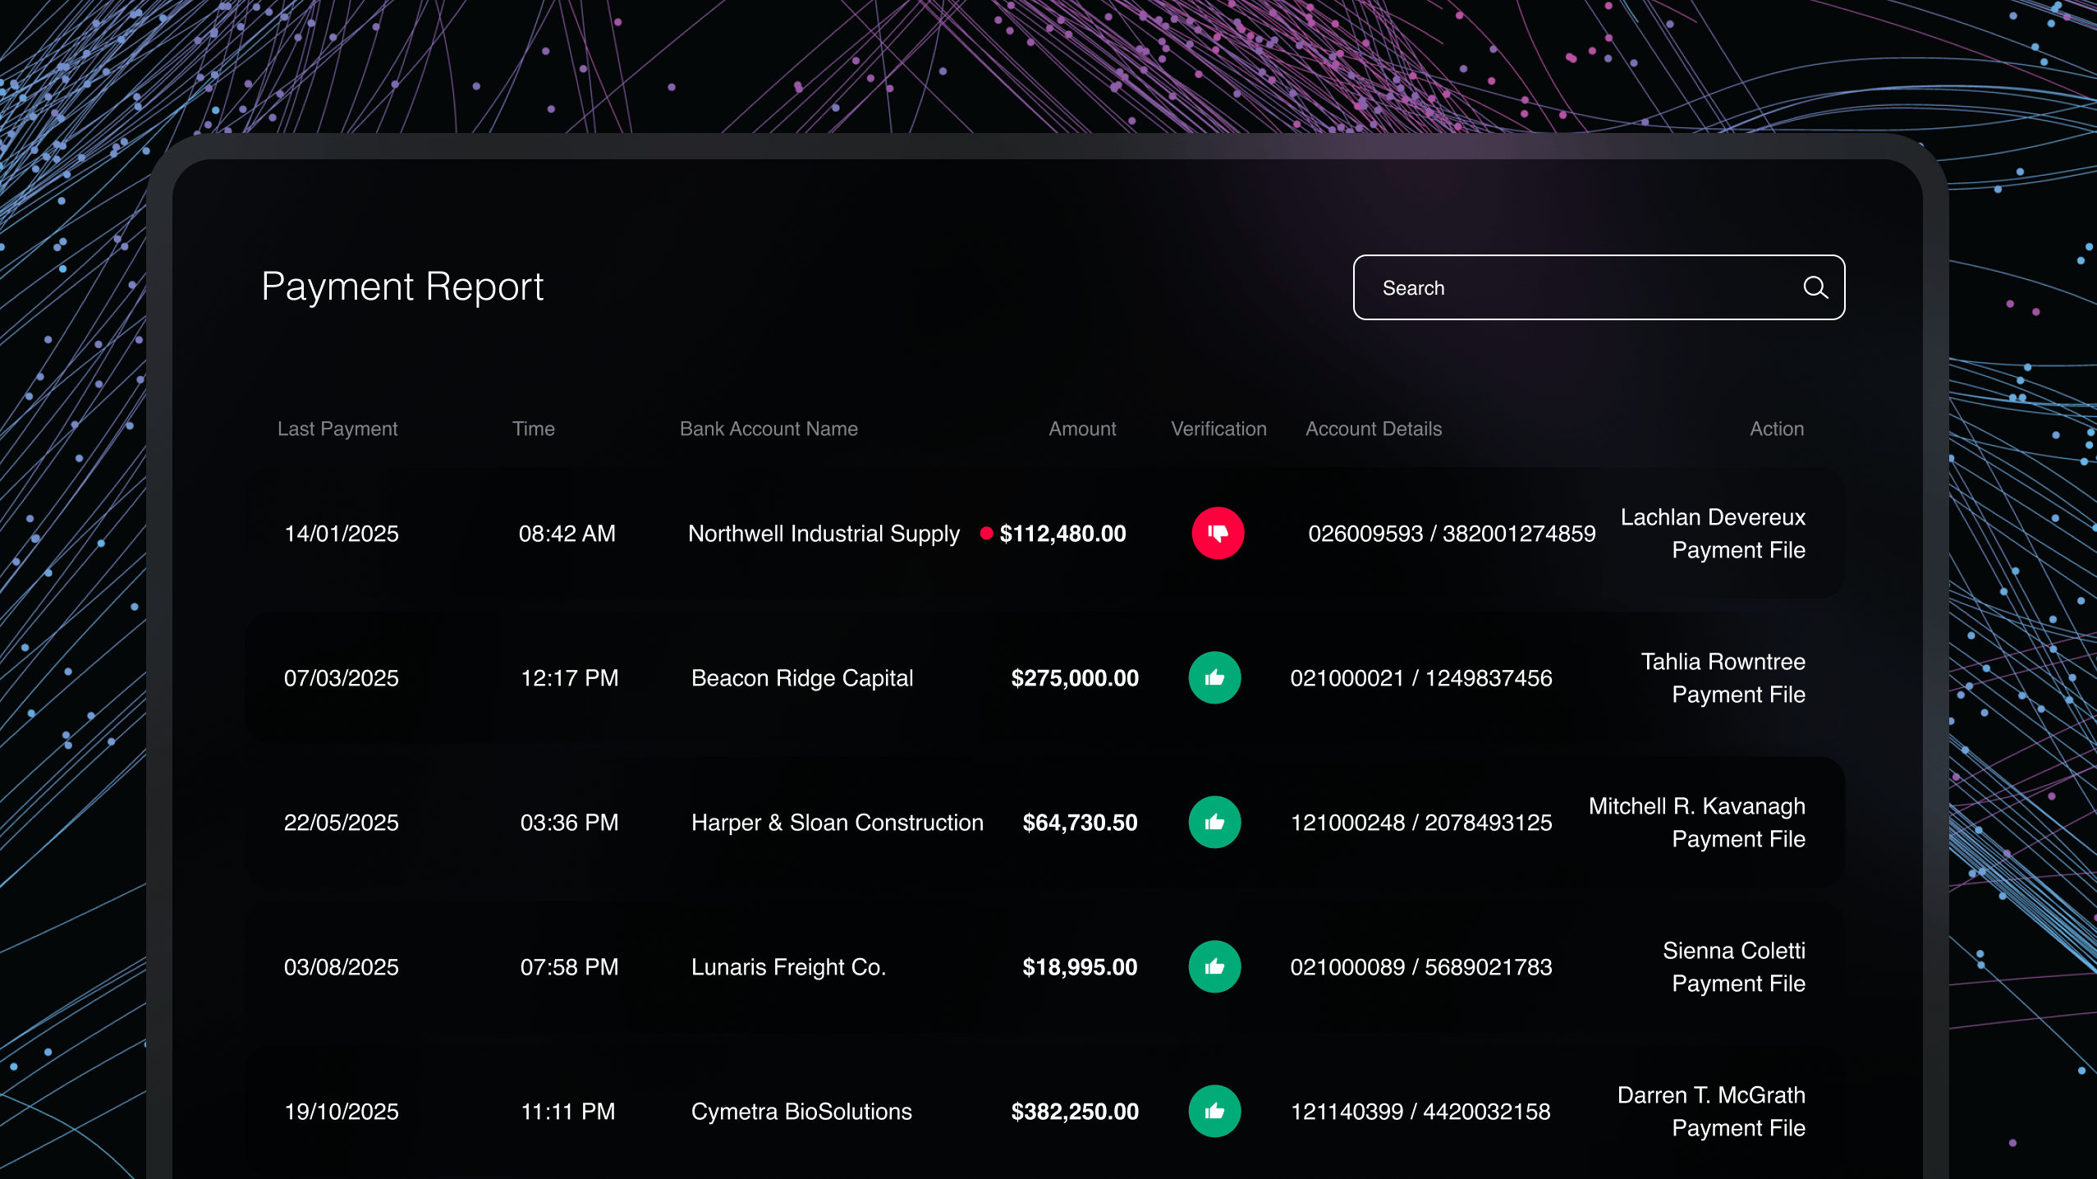Image resolution: width=2097 pixels, height=1179 pixels.
Task: Click thumbs-up icon for Cymetra BioSolutions
Action: click(x=1214, y=1112)
